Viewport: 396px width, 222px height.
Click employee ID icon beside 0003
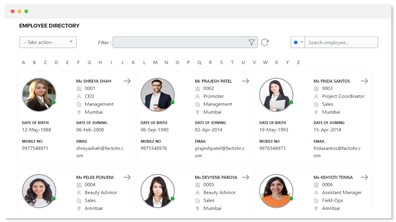pyautogui.click(x=316, y=88)
